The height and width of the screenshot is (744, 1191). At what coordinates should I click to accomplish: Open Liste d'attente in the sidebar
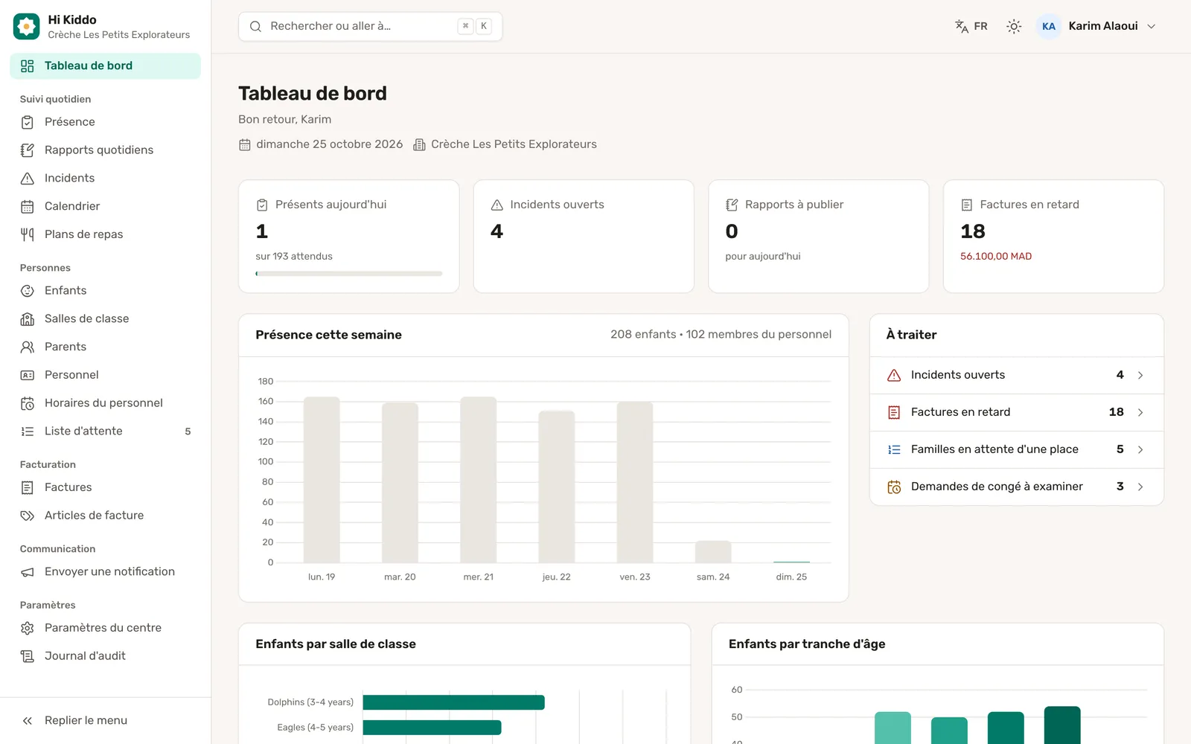pos(105,431)
